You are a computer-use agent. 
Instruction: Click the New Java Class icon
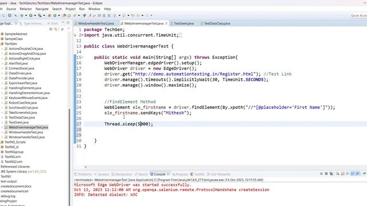click(55, 15)
